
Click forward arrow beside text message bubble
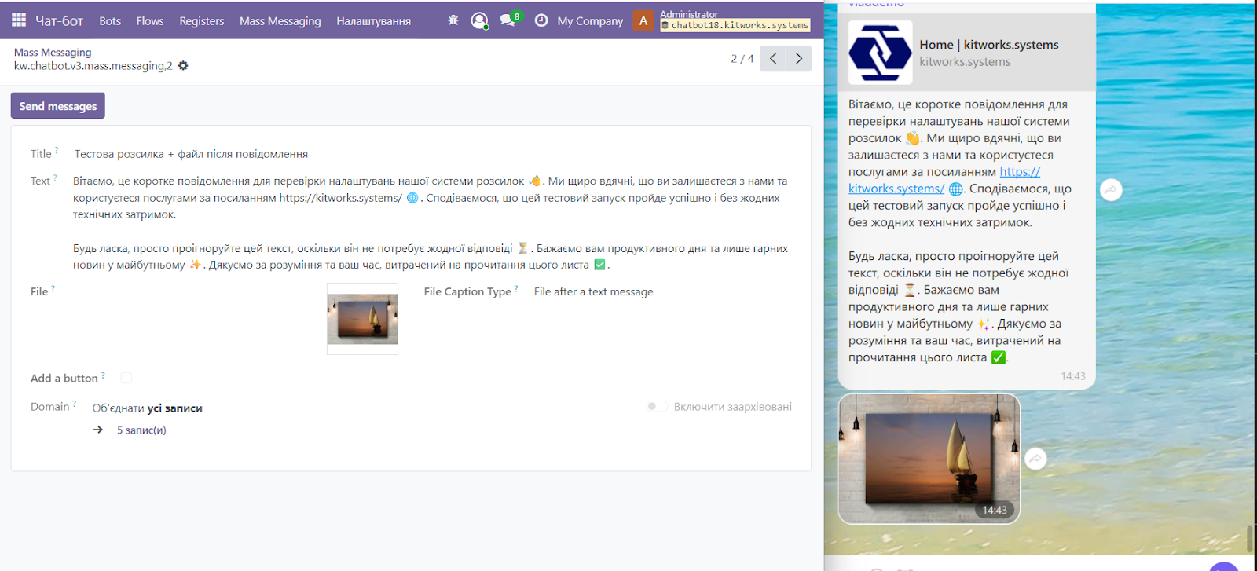pyautogui.click(x=1111, y=190)
